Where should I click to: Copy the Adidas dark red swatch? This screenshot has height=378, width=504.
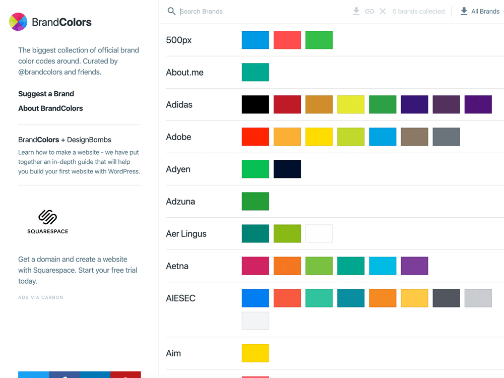tap(287, 104)
